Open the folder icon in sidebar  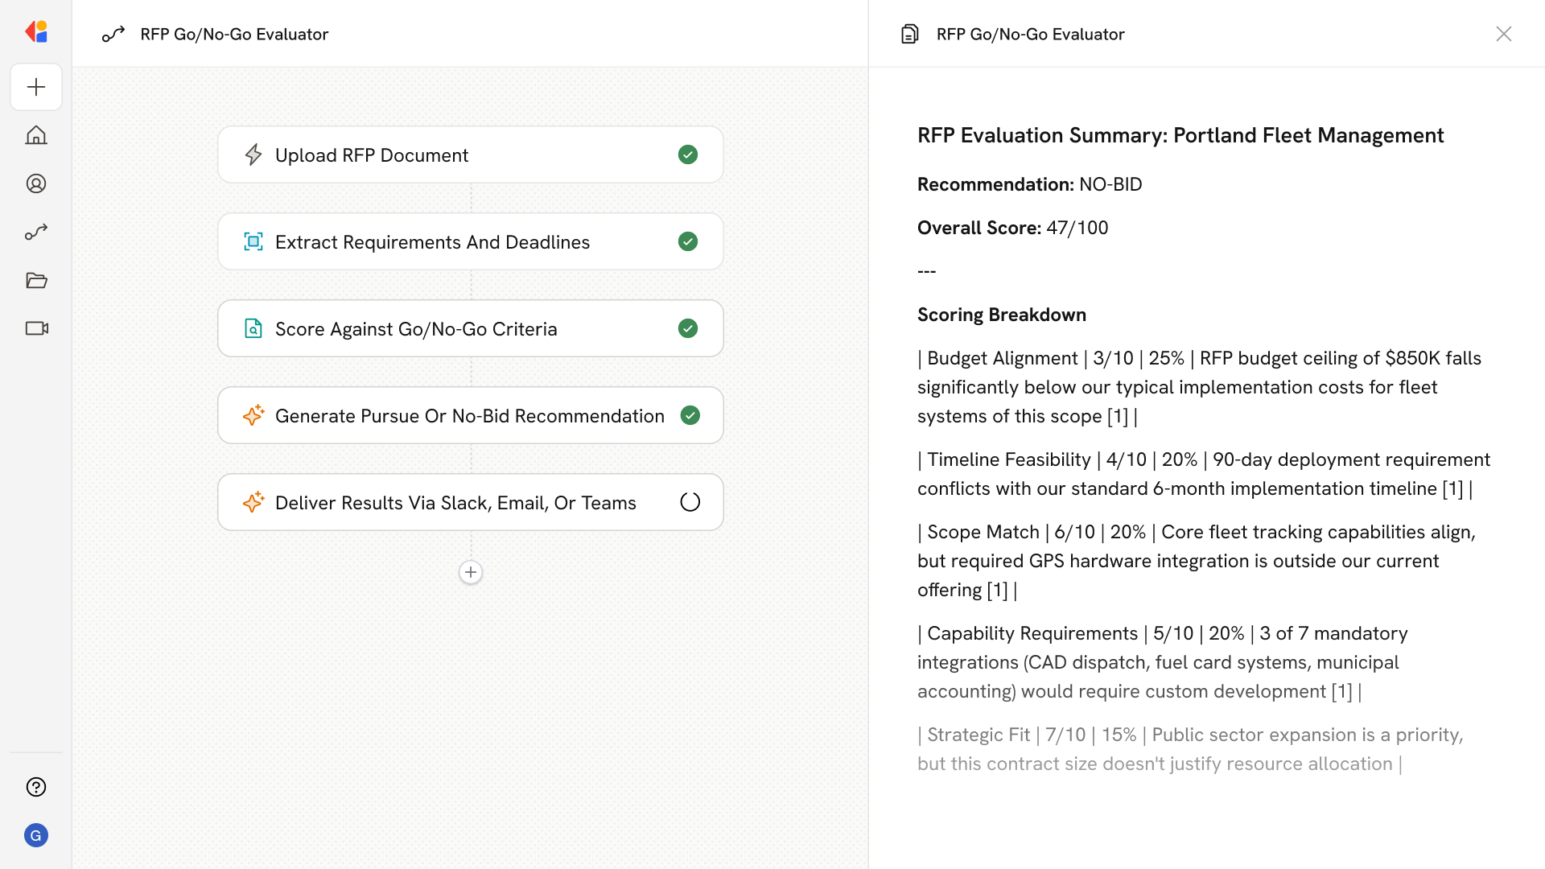click(36, 280)
